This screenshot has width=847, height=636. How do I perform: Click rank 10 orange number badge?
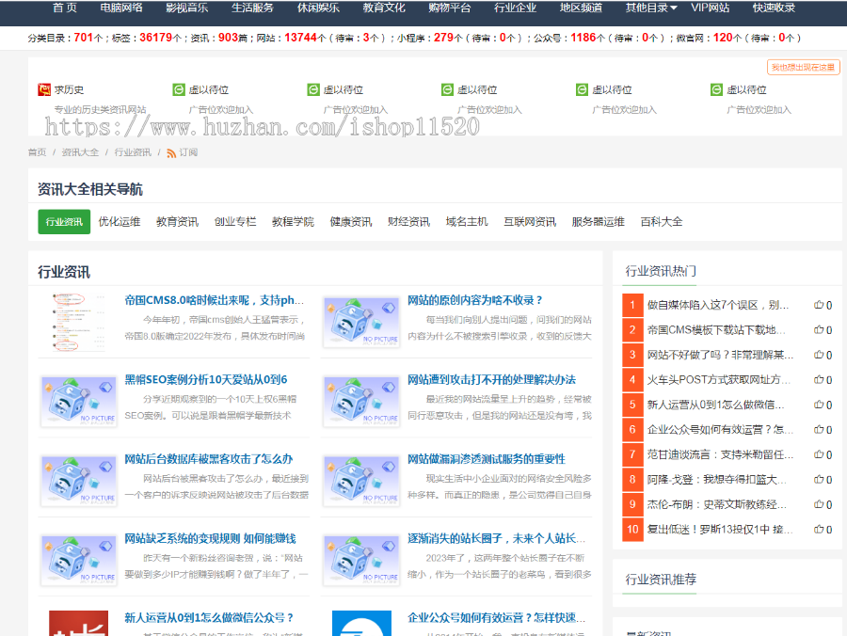(632, 529)
